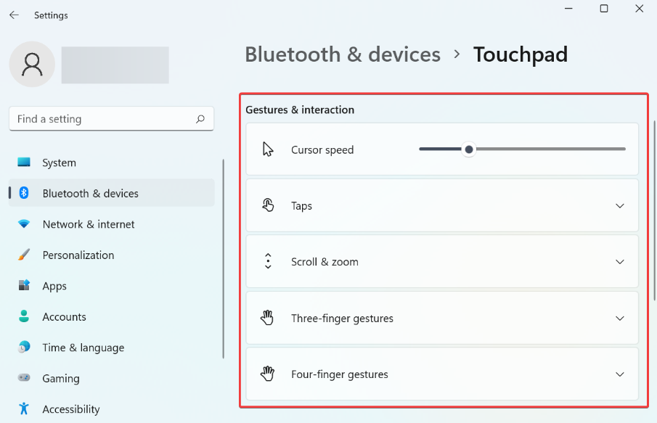
Task: Click the Find a setting search box
Action: 102,119
